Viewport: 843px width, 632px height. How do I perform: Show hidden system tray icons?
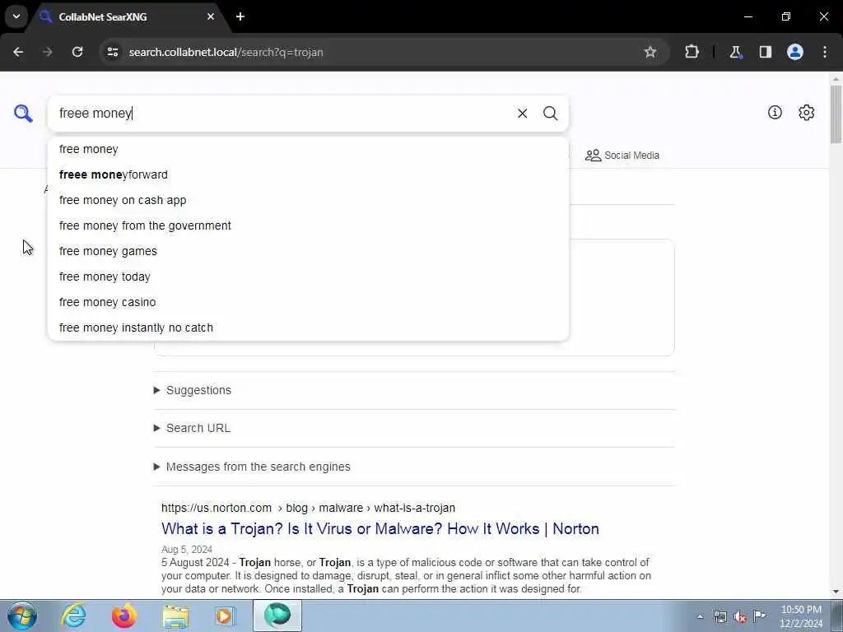(x=700, y=616)
